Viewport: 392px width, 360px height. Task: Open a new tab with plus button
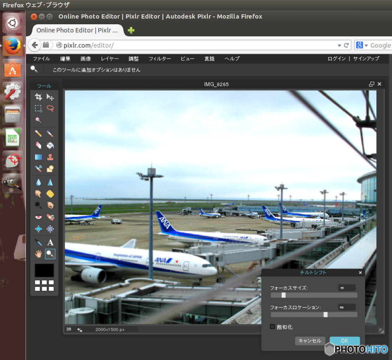[x=131, y=30]
